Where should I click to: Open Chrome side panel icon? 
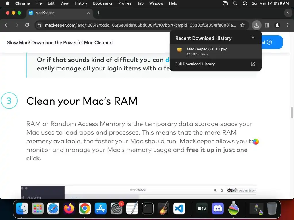click(x=267, y=25)
